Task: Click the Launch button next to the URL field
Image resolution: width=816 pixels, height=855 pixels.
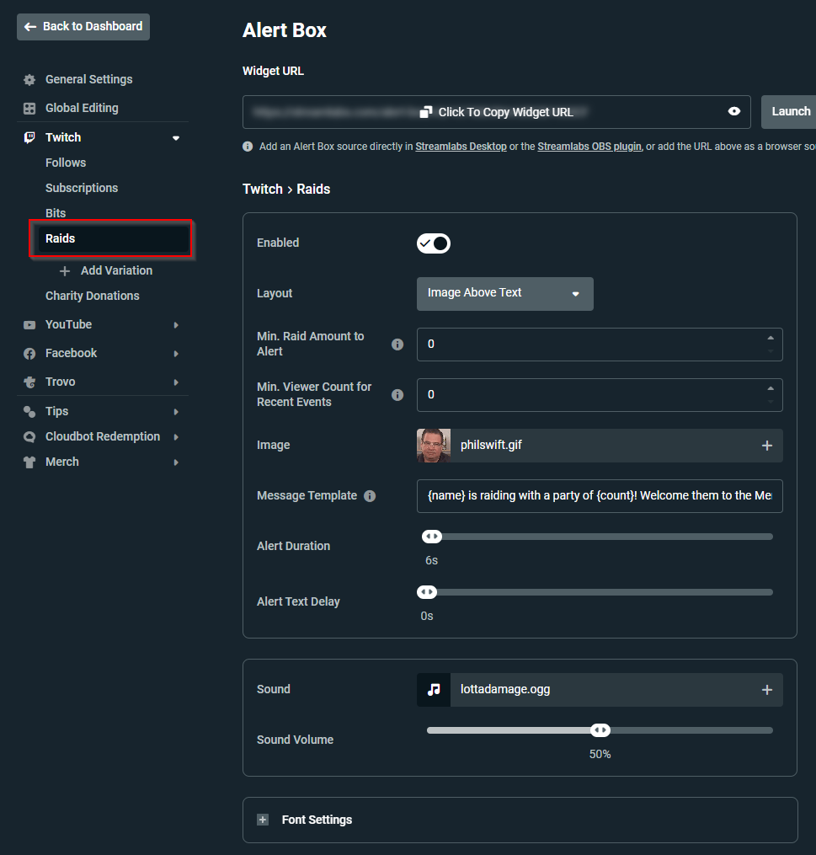Action: tap(790, 110)
